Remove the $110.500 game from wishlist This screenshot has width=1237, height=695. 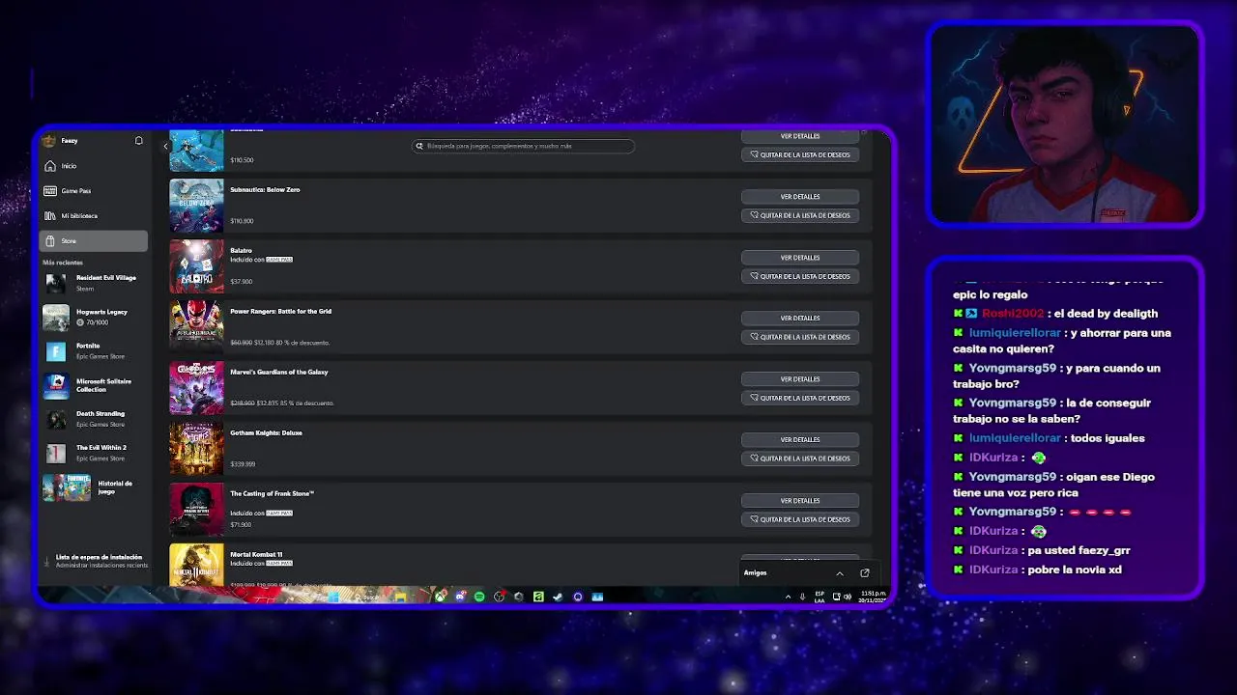click(x=800, y=154)
